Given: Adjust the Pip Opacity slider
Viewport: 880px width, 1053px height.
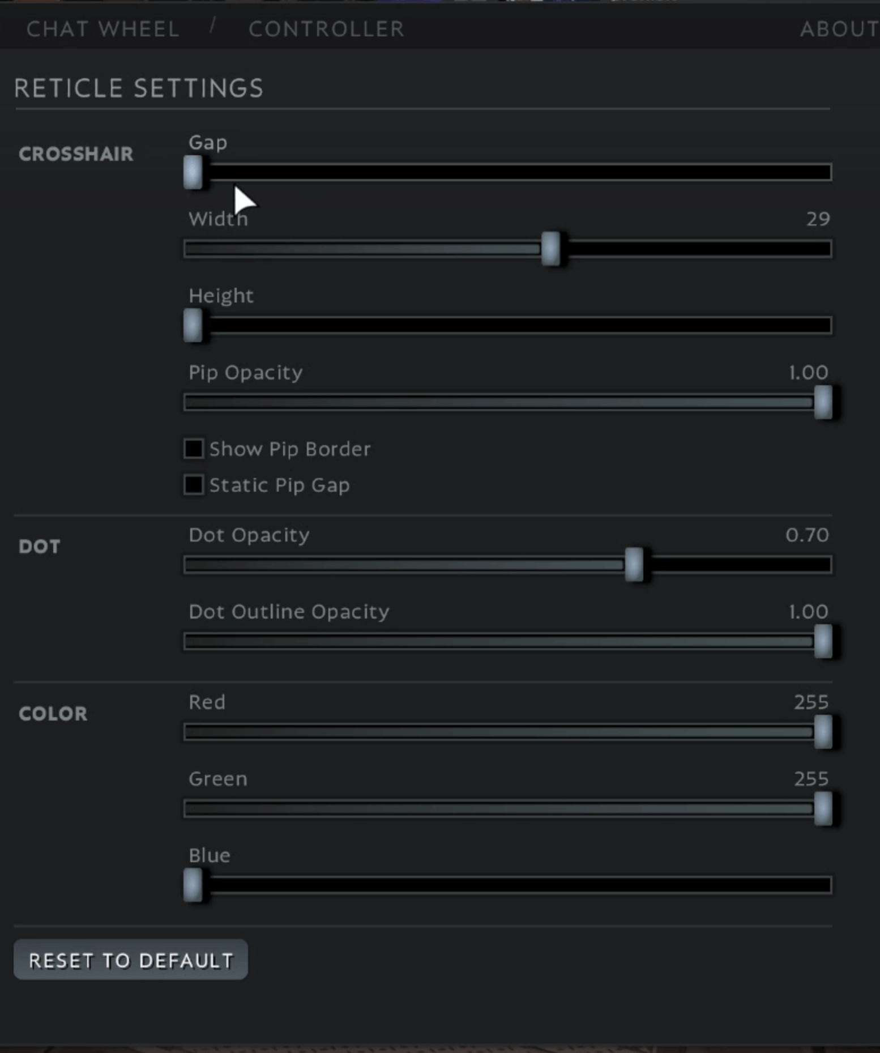Looking at the screenshot, I should pos(822,402).
